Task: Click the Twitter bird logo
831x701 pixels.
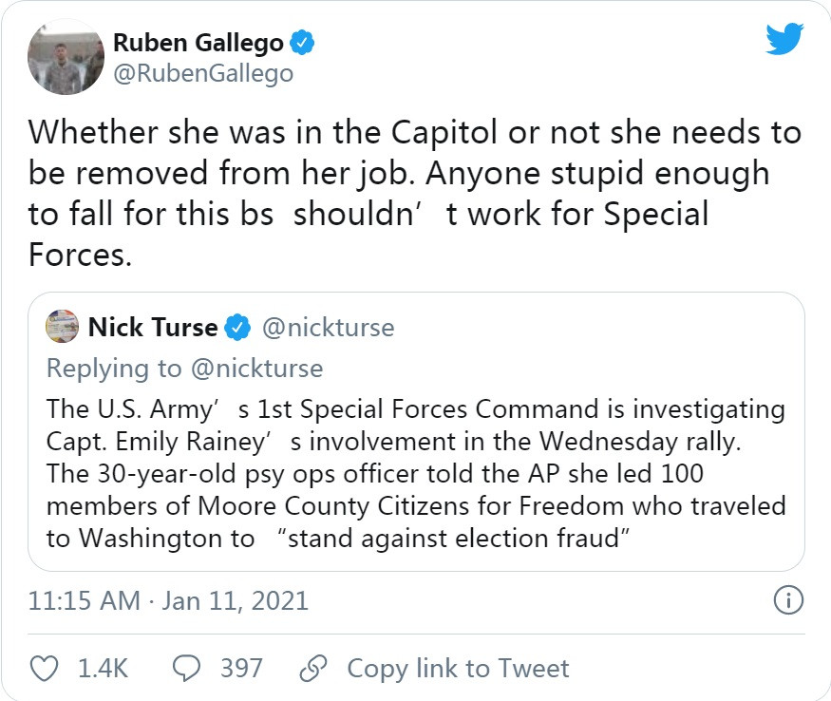Action: click(785, 41)
